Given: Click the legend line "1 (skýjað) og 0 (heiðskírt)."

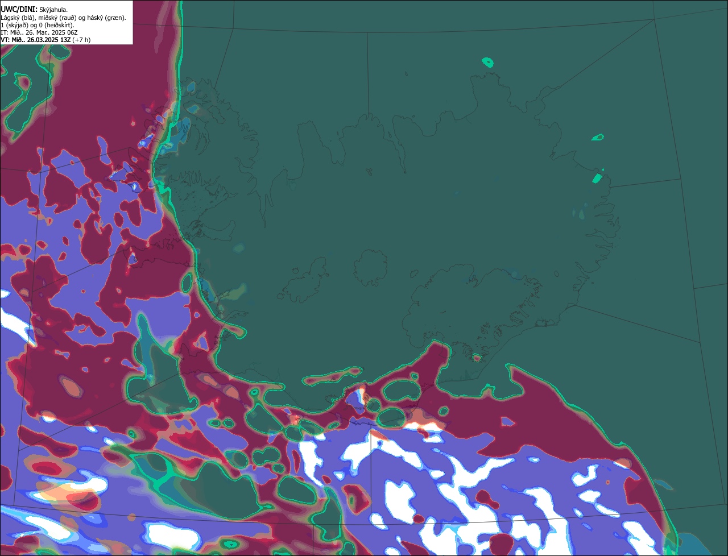Looking at the screenshot, I should (38, 25).
